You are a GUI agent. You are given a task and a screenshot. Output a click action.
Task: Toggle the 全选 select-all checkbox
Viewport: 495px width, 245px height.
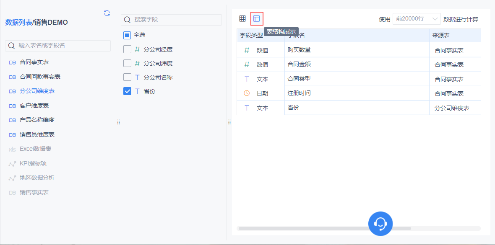127,35
